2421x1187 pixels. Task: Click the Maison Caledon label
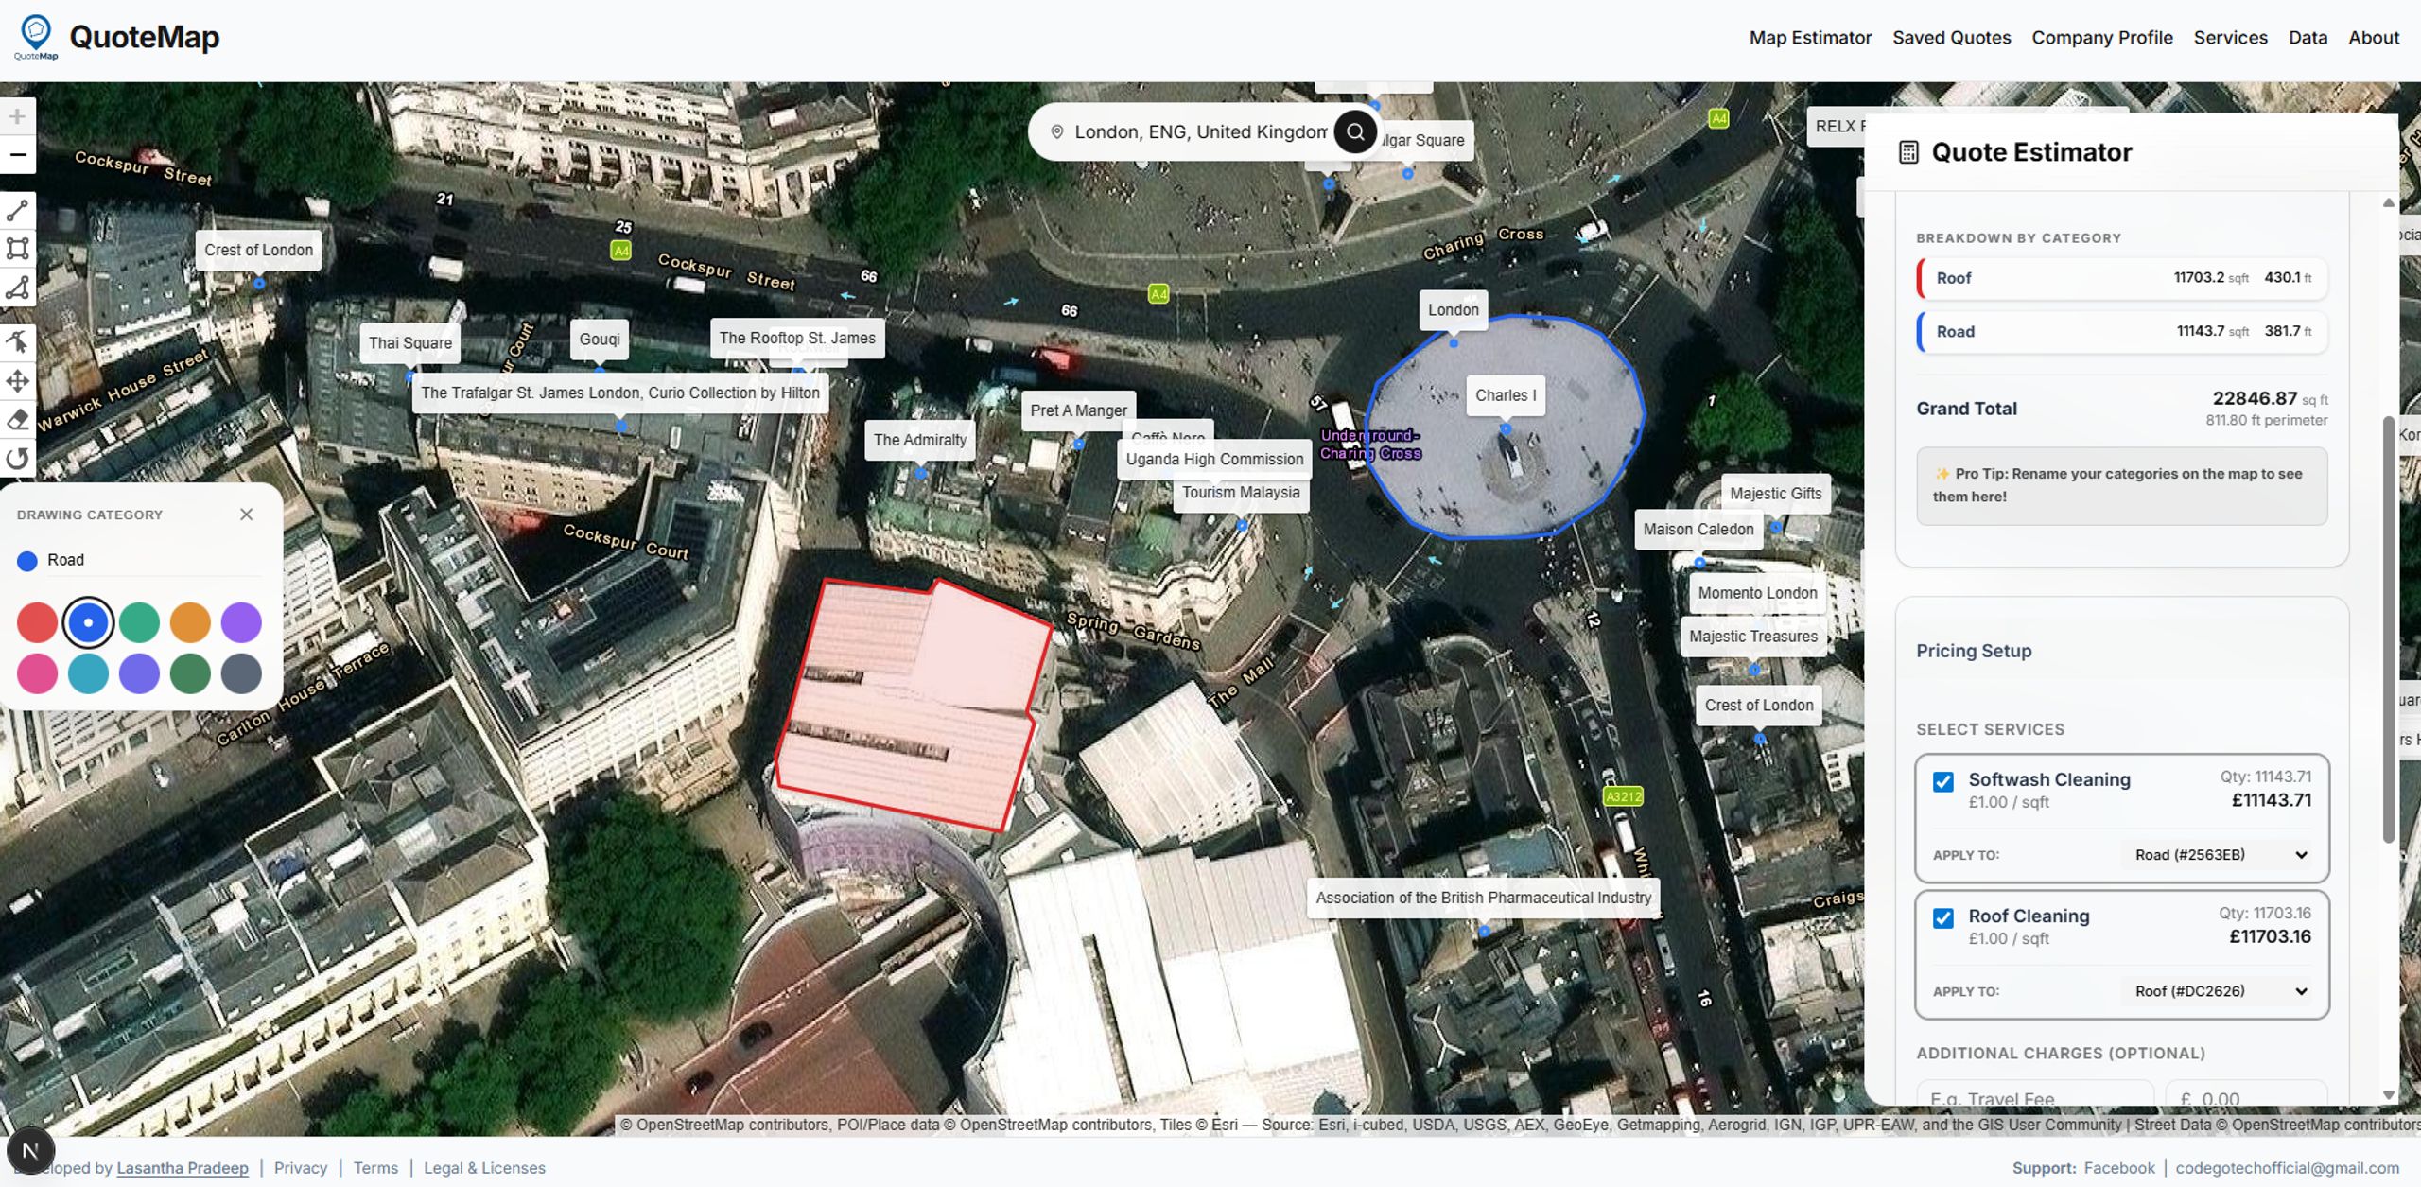pyautogui.click(x=1698, y=530)
